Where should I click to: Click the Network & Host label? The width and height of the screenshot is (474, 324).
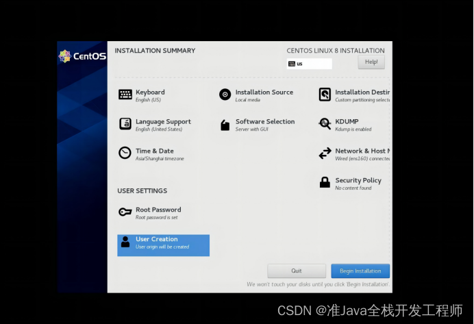click(x=362, y=151)
